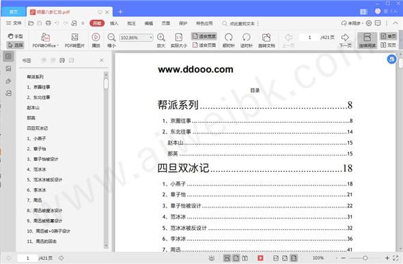Close the PDF document tab
The image size is (403, 264).
(x=107, y=12)
